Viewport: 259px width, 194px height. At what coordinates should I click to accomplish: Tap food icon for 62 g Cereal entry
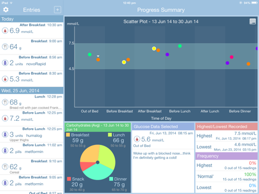coord(5,167)
